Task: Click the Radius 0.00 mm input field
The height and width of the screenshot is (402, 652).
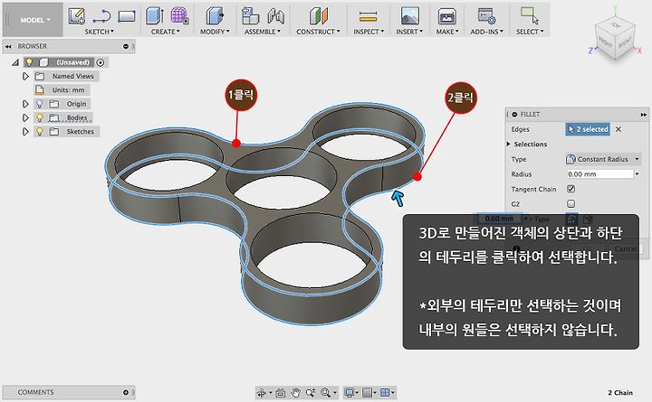Action: [600, 174]
